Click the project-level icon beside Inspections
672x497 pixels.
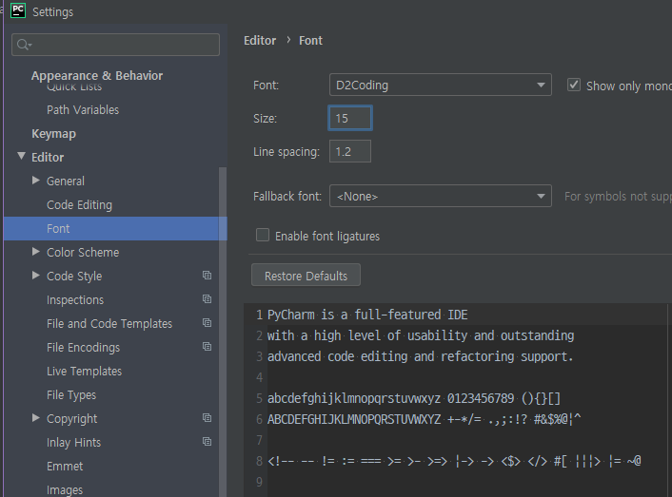(x=207, y=299)
